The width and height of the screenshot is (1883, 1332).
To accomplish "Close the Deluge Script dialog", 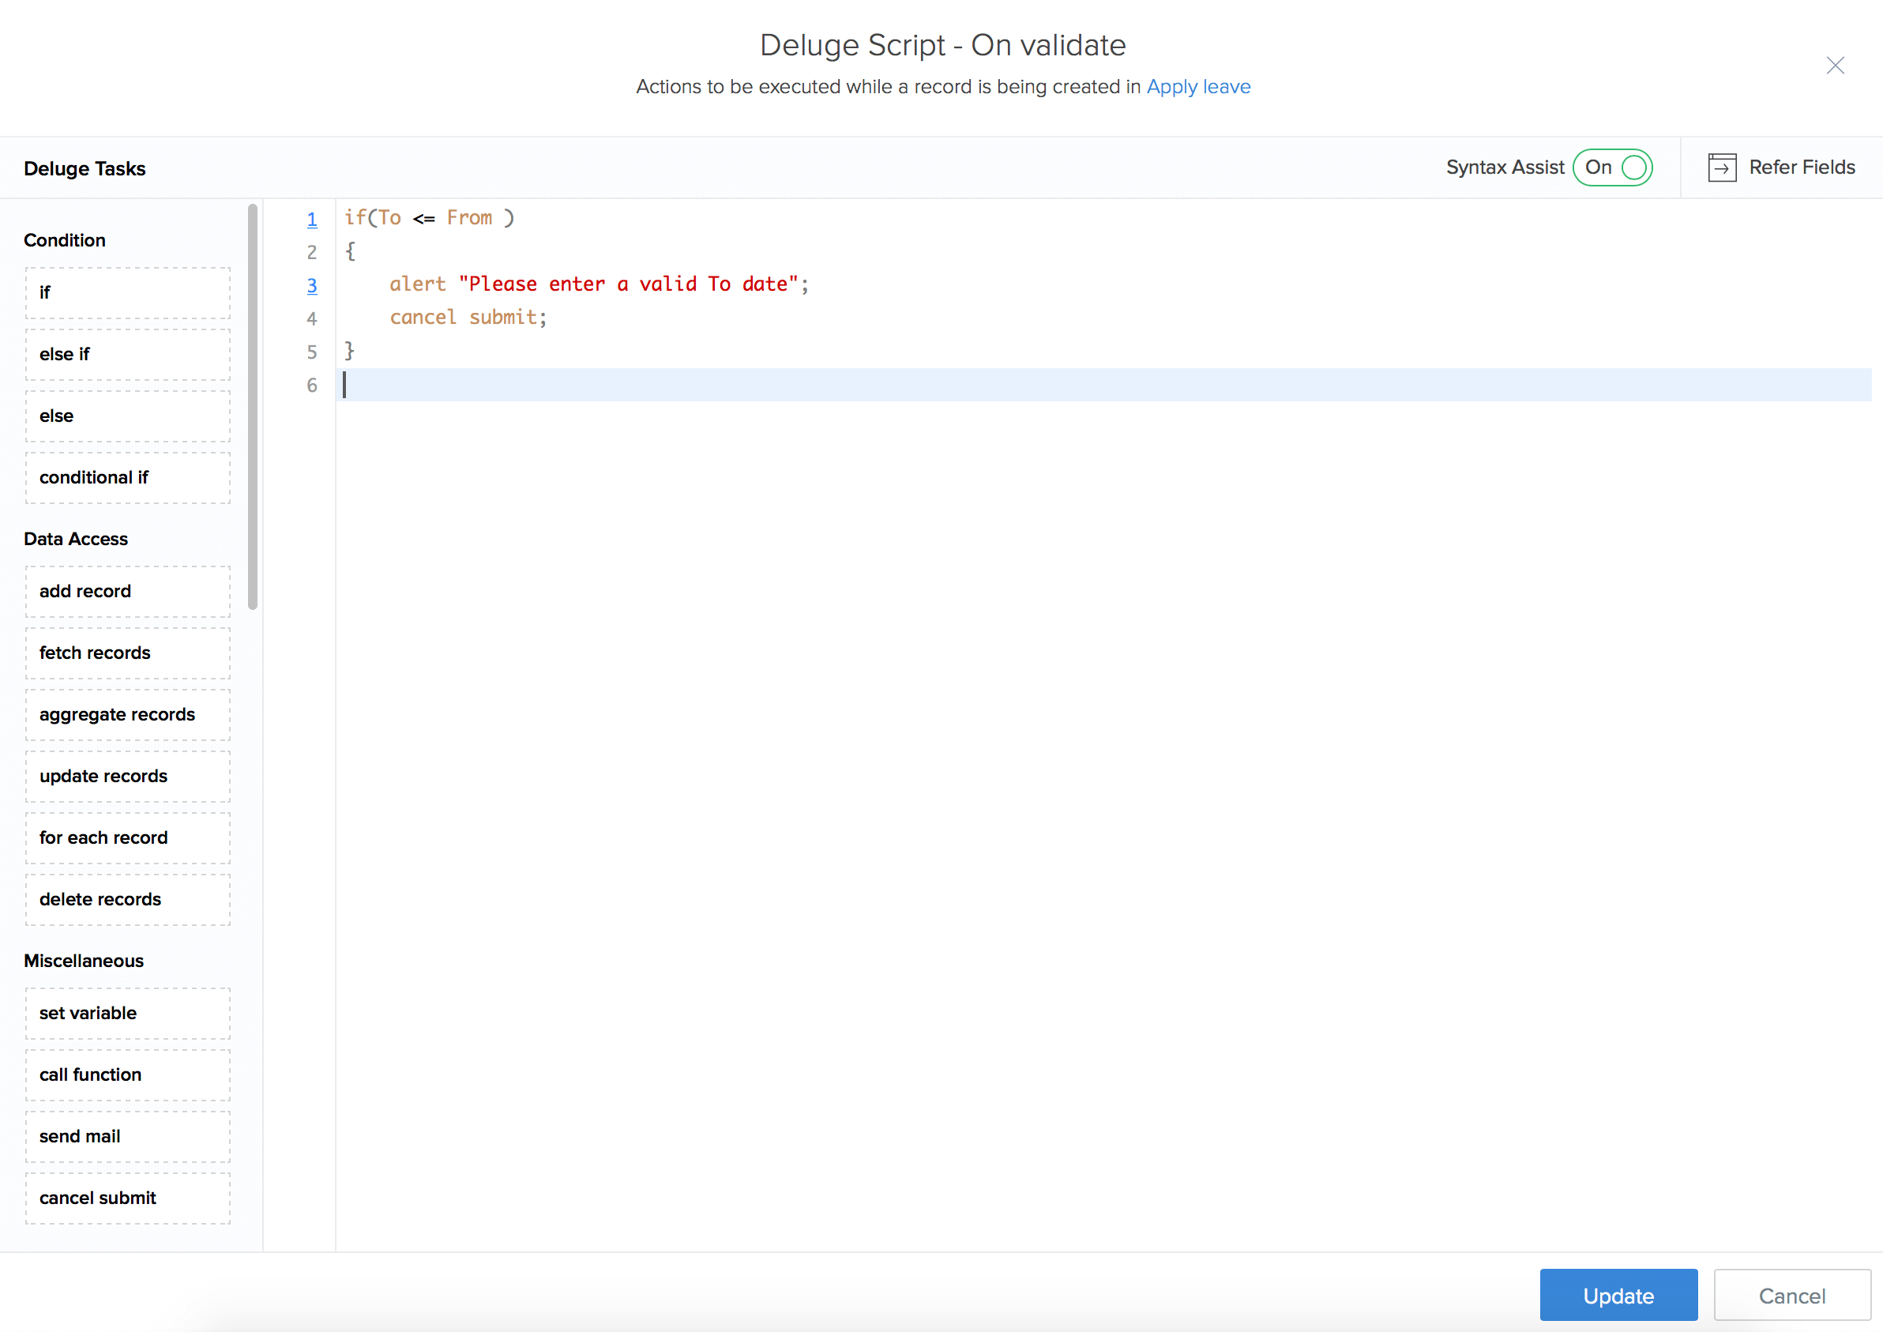I will (x=1835, y=66).
